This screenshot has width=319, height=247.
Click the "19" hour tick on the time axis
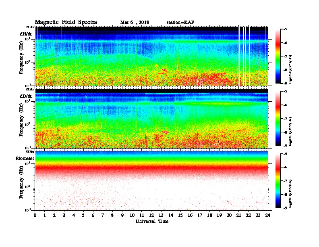[219, 216]
